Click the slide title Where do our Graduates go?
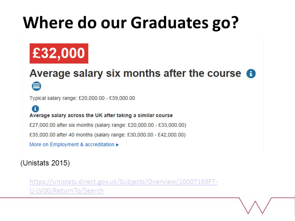The width and height of the screenshot is (295, 221). 131,22
